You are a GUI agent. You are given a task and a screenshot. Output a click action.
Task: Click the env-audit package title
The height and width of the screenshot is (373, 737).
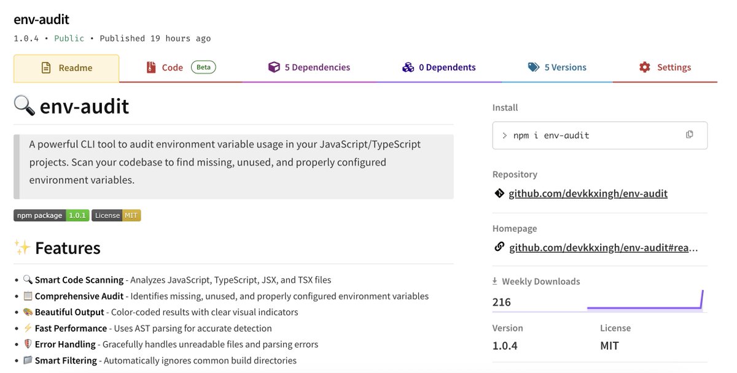coord(41,19)
